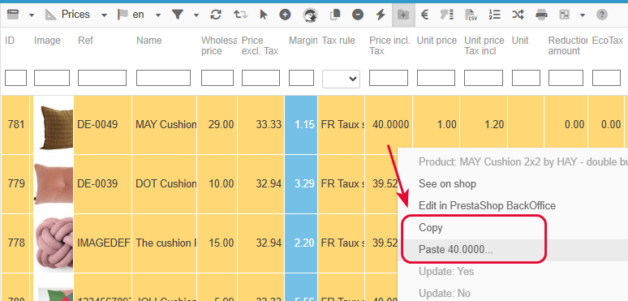Viewport: 628px width, 301px height.
Task: Click the add product plus icon
Action: tap(285, 15)
